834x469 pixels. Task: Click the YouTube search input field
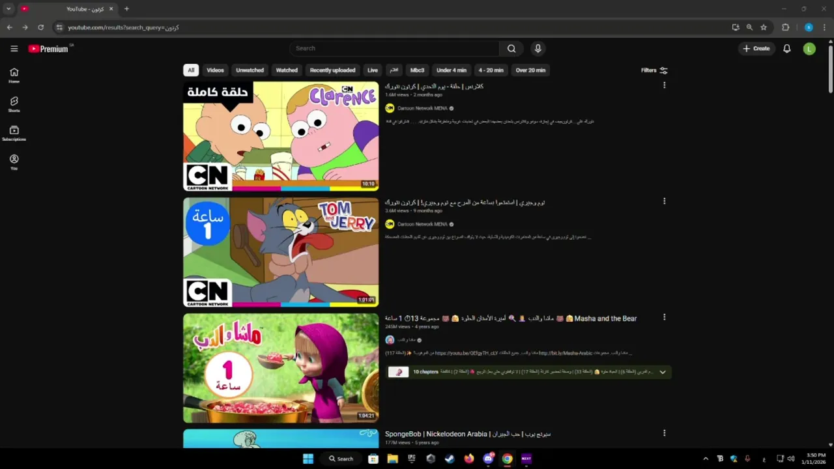394,48
